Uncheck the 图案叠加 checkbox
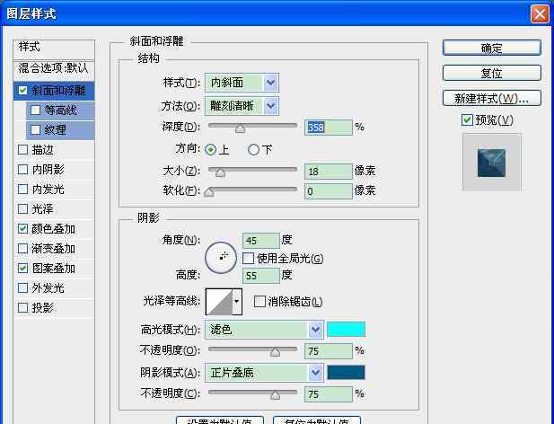The image size is (554, 424). [23, 269]
